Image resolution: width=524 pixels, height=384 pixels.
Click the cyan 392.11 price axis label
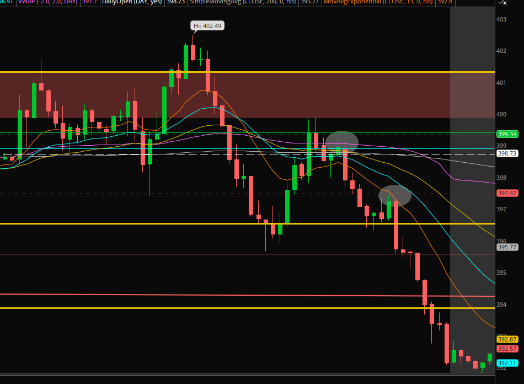[507, 363]
